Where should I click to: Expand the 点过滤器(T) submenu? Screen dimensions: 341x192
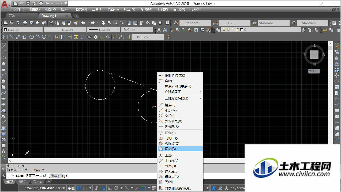tap(180, 92)
